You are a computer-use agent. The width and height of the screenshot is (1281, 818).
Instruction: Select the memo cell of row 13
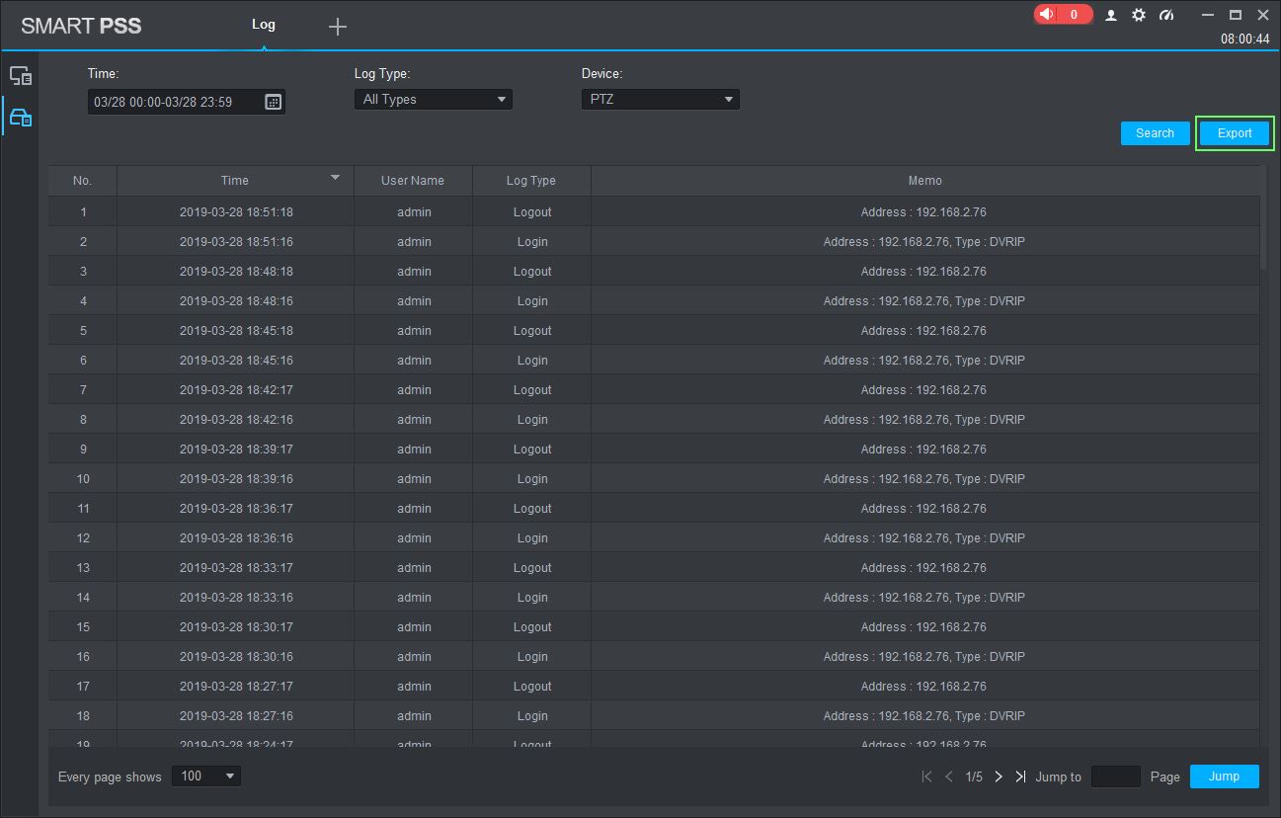[925, 568]
